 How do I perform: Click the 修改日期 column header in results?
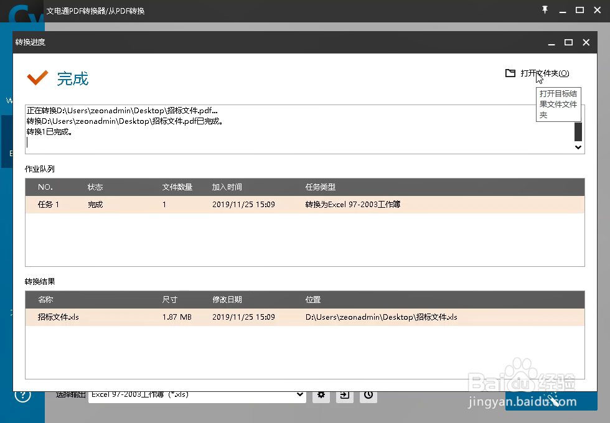[227, 299]
